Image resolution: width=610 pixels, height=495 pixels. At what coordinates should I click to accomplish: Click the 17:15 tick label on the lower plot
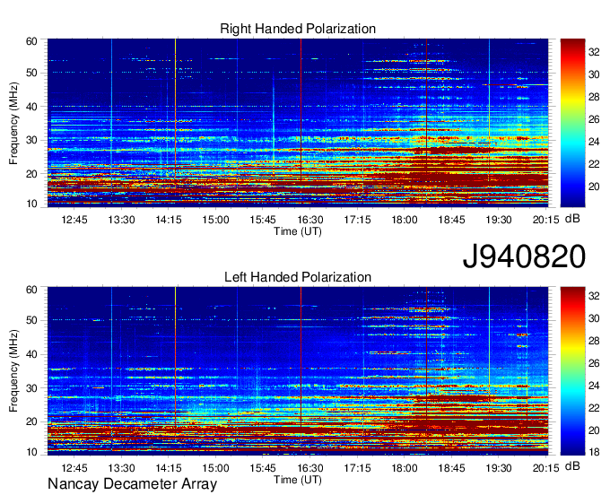tap(357, 468)
